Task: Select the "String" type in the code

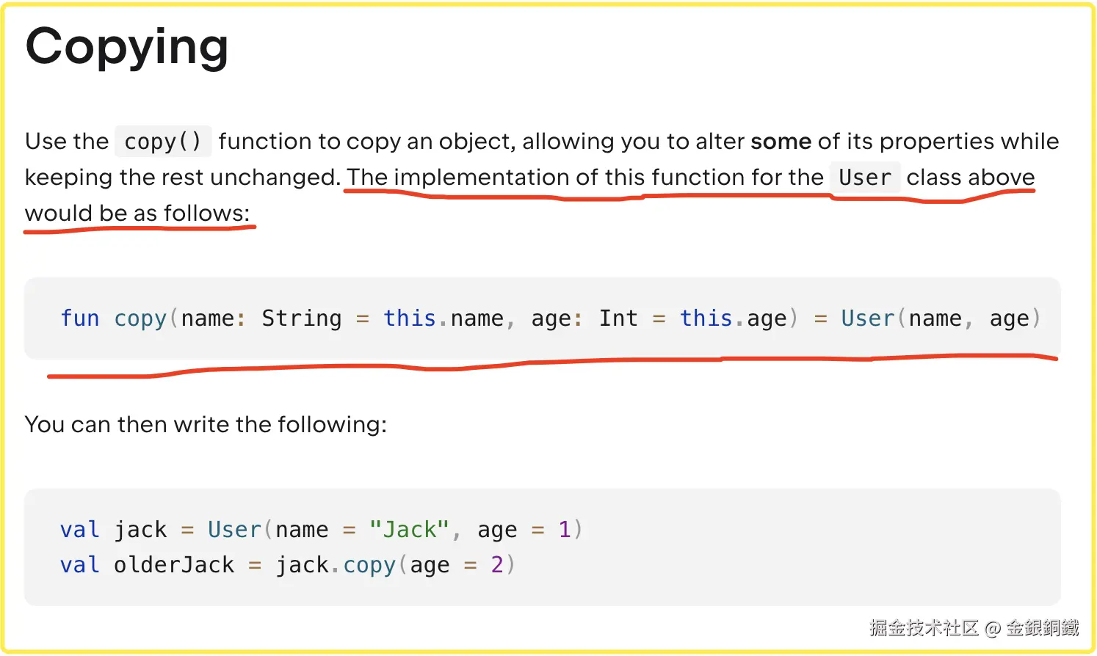Action: (301, 318)
